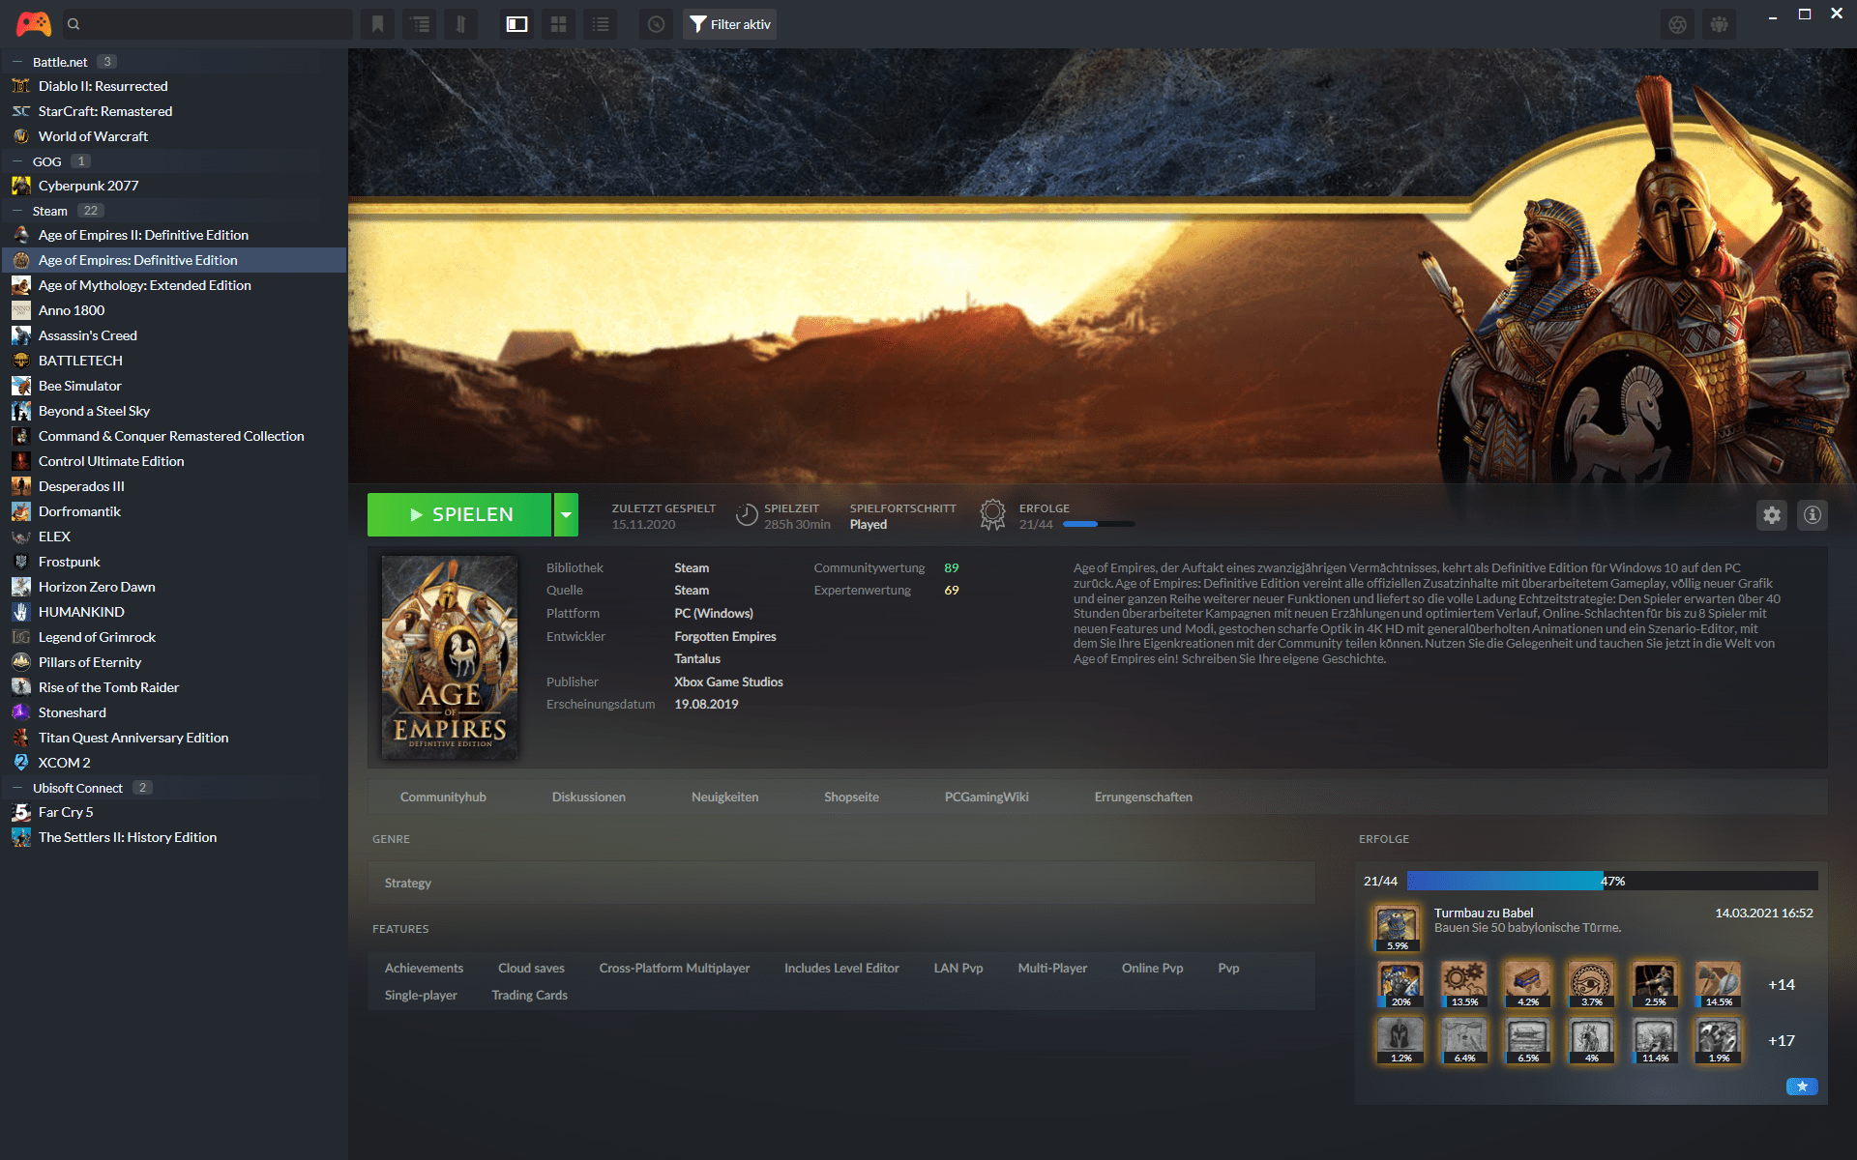1857x1160 pixels.
Task: Open the Diskussionen link
Action: (x=589, y=797)
